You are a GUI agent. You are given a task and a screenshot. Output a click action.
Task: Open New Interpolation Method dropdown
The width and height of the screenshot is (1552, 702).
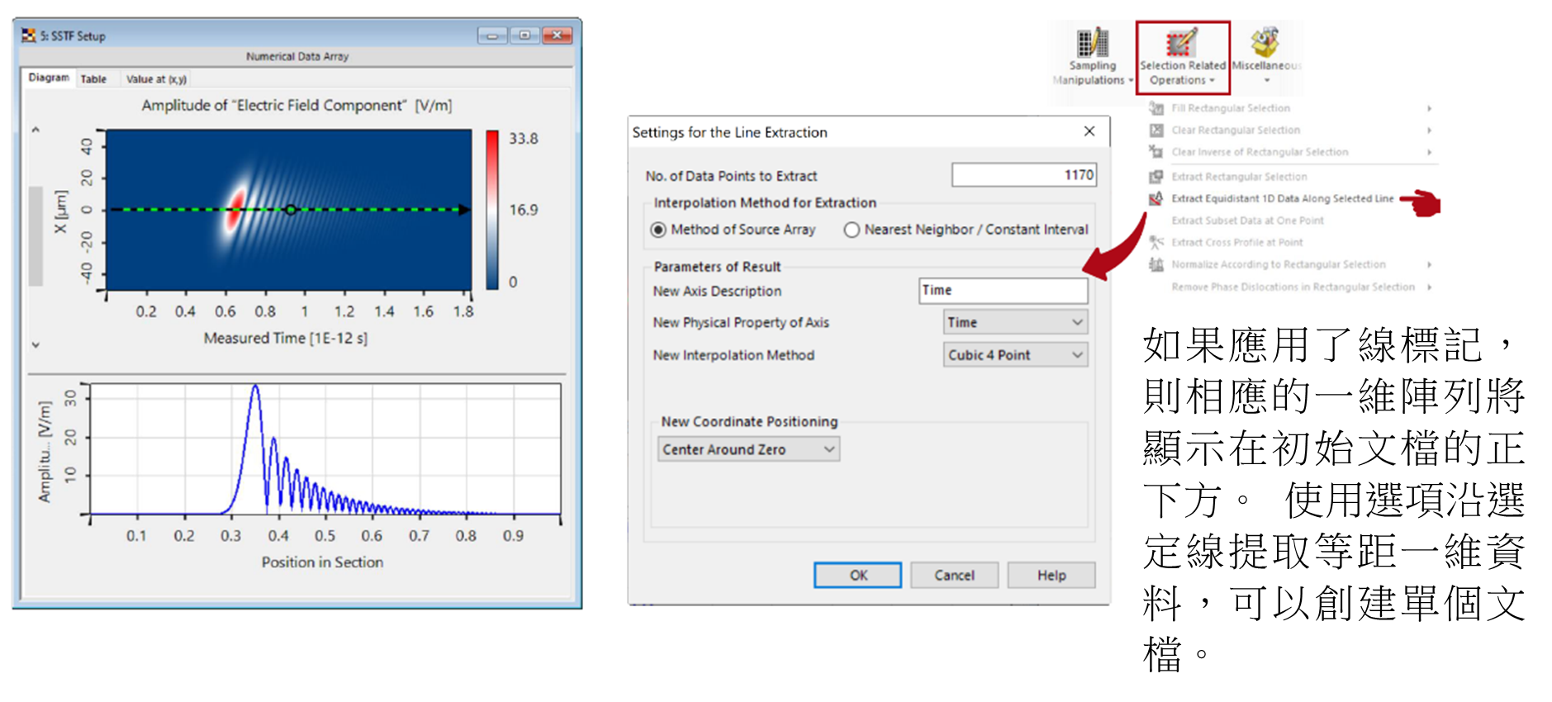click(x=1015, y=355)
